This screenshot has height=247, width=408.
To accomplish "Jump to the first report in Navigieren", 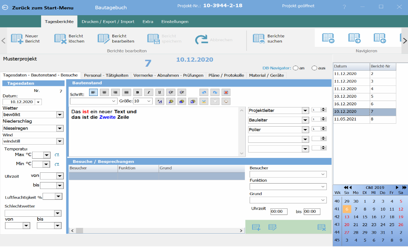I will click(x=328, y=38).
